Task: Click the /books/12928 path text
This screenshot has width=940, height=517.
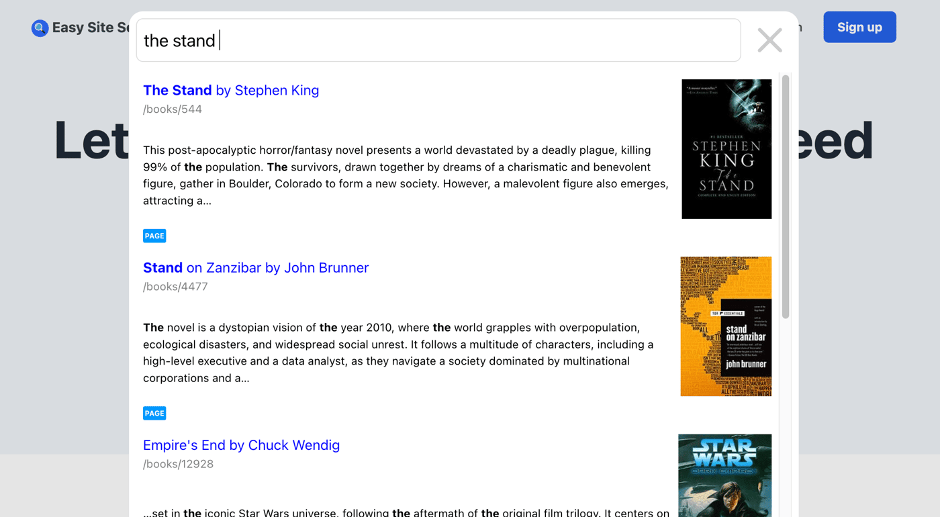Action: 178,463
